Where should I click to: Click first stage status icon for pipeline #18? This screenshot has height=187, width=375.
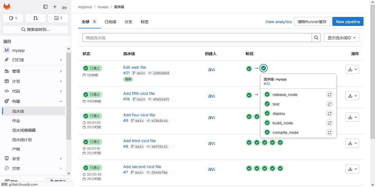[x=249, y=95]
